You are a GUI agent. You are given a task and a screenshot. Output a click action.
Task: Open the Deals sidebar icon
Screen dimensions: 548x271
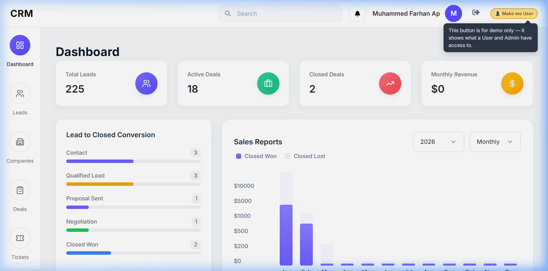click(20, 190)
